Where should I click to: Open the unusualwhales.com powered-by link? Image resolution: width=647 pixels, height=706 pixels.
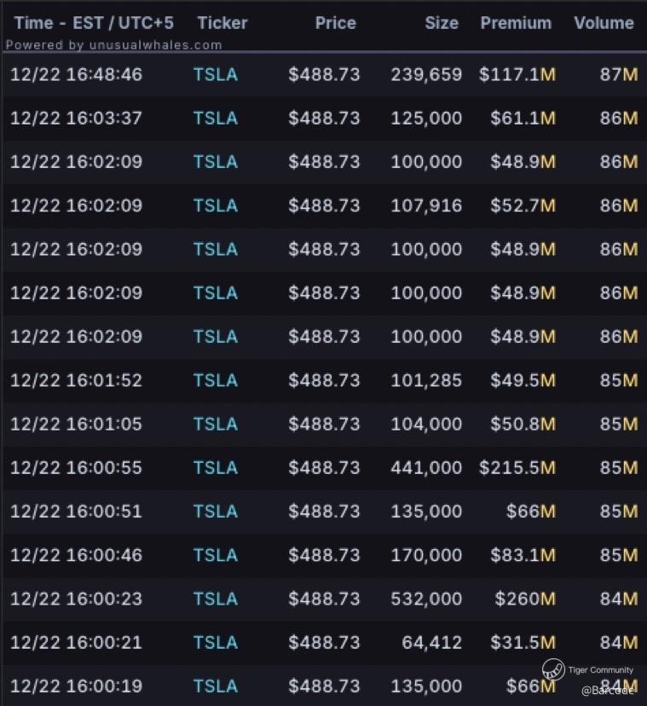113,45
